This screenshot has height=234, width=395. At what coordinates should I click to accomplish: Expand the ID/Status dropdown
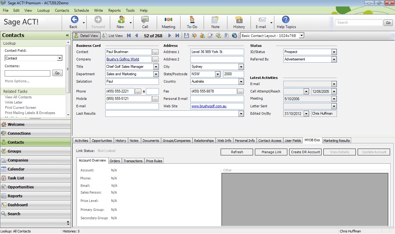click(x=334, y=52)
